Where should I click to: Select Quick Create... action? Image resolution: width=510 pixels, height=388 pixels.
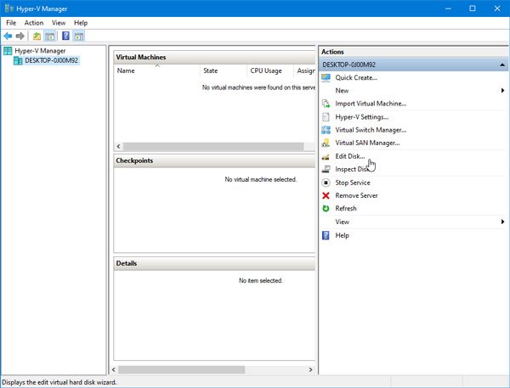[356, 77]
